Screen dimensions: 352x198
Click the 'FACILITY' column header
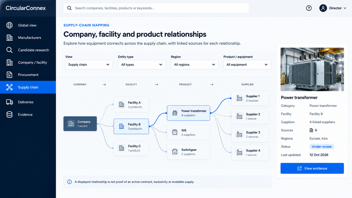pyautogui.click(x=131, y=84)
